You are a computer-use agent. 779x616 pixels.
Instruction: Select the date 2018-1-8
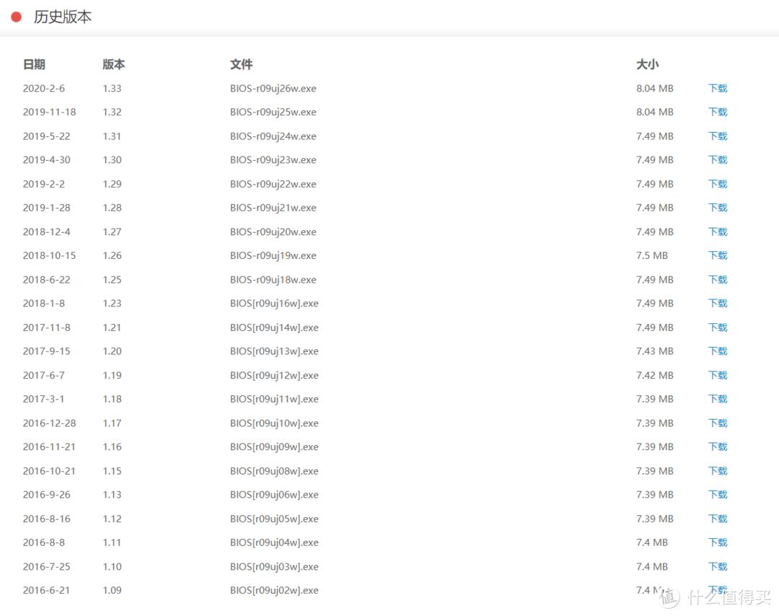coord(44,304)
